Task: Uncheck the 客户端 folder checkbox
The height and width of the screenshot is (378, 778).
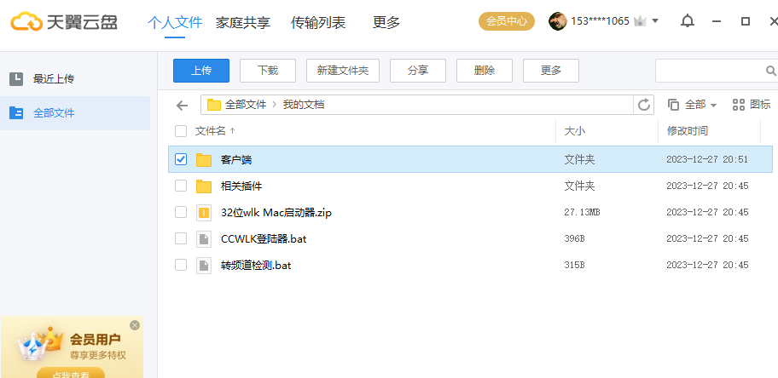Action: 181,159
